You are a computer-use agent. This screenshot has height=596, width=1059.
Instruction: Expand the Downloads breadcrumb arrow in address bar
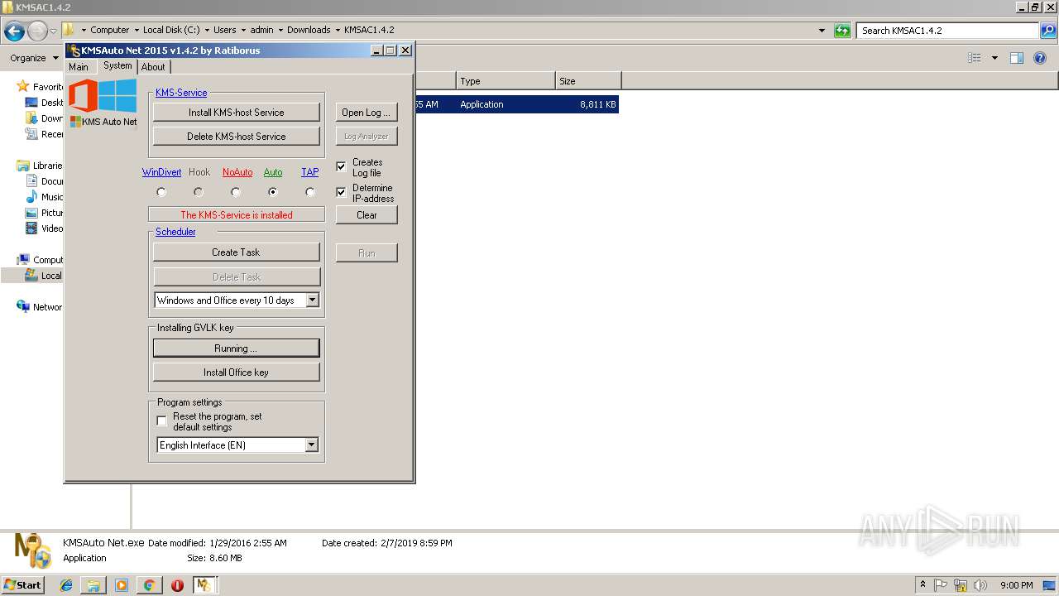338,30
